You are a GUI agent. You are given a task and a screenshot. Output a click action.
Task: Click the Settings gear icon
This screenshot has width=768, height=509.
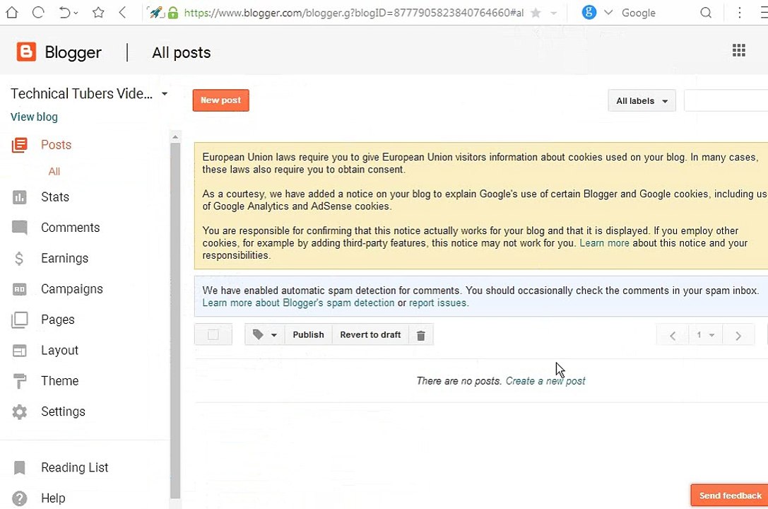19,412
